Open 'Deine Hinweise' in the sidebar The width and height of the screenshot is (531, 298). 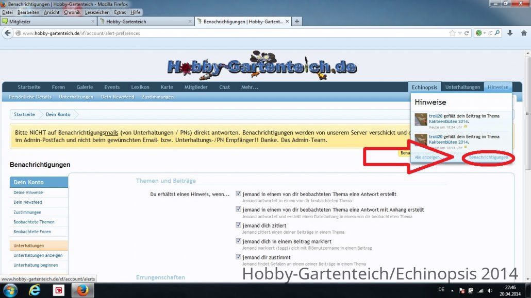pos(28,192)
